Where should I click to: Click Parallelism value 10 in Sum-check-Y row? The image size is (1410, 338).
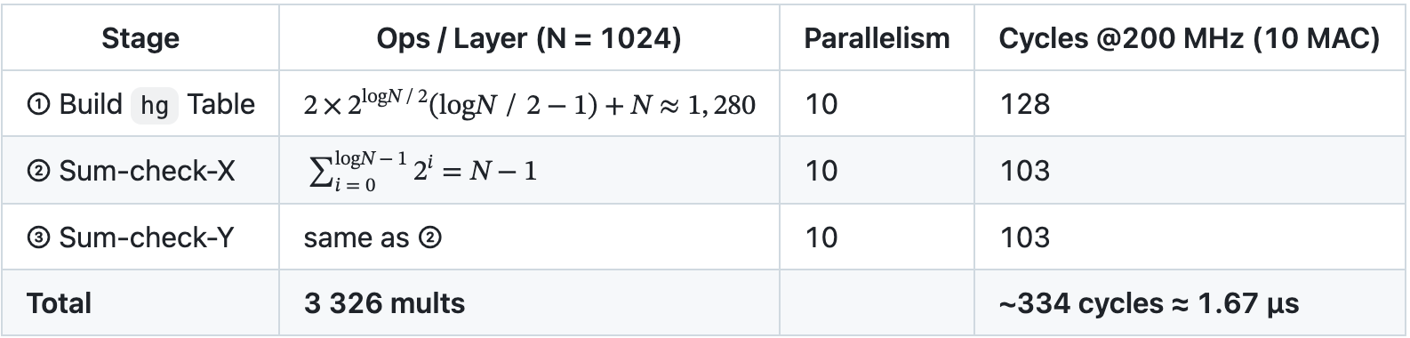tap(821, 237)
